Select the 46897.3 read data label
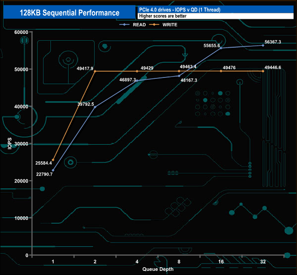The width and height of the screenshot is (297, 275). tap(127, 80)
